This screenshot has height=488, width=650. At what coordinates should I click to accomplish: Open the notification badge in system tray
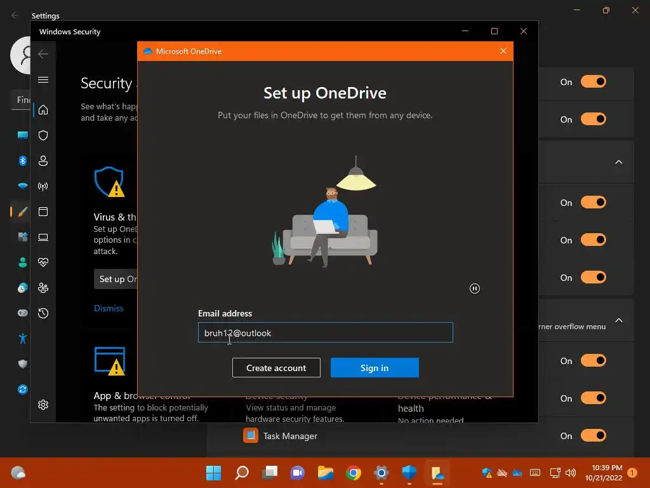(x=633, y=473)
